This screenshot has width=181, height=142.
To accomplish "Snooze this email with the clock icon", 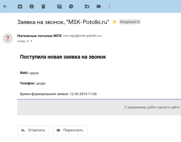I will click(71, 6).
